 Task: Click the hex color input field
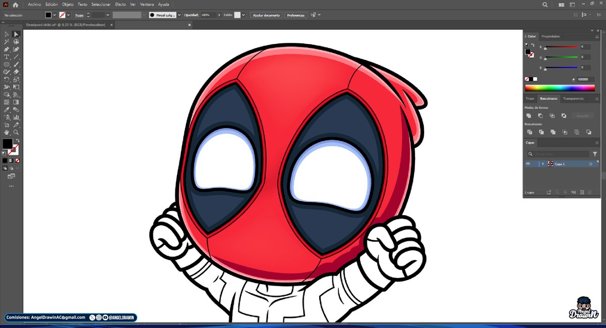(586, 79)
